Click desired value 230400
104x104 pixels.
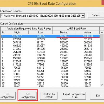pyautogui.click(x=64, y=55)
